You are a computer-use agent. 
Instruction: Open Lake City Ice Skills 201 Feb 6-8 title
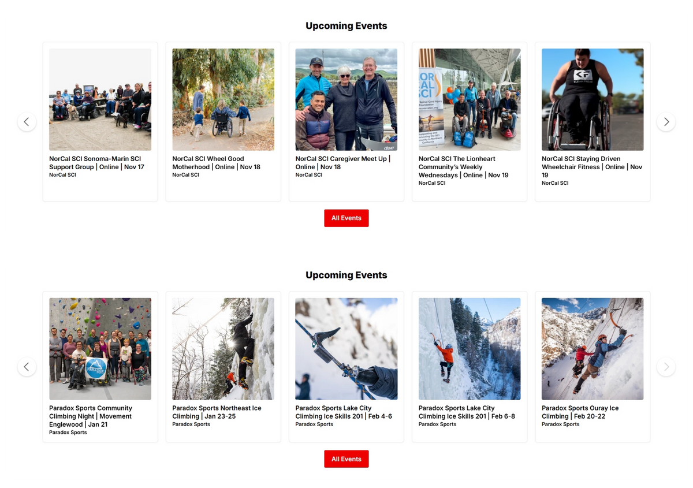click(x=467, y=412)
